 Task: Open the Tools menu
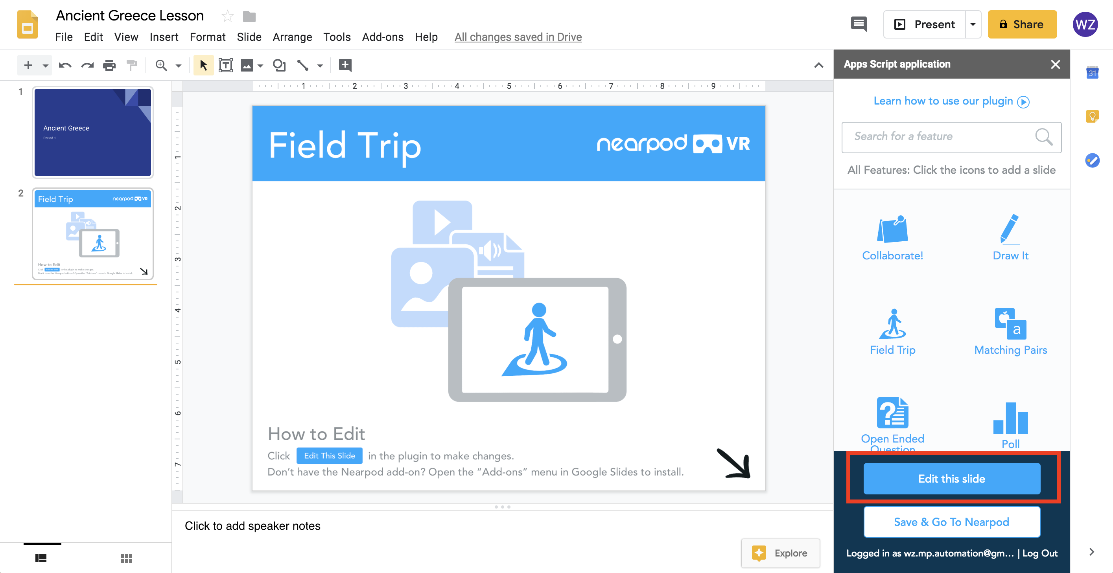pos(337,37)
